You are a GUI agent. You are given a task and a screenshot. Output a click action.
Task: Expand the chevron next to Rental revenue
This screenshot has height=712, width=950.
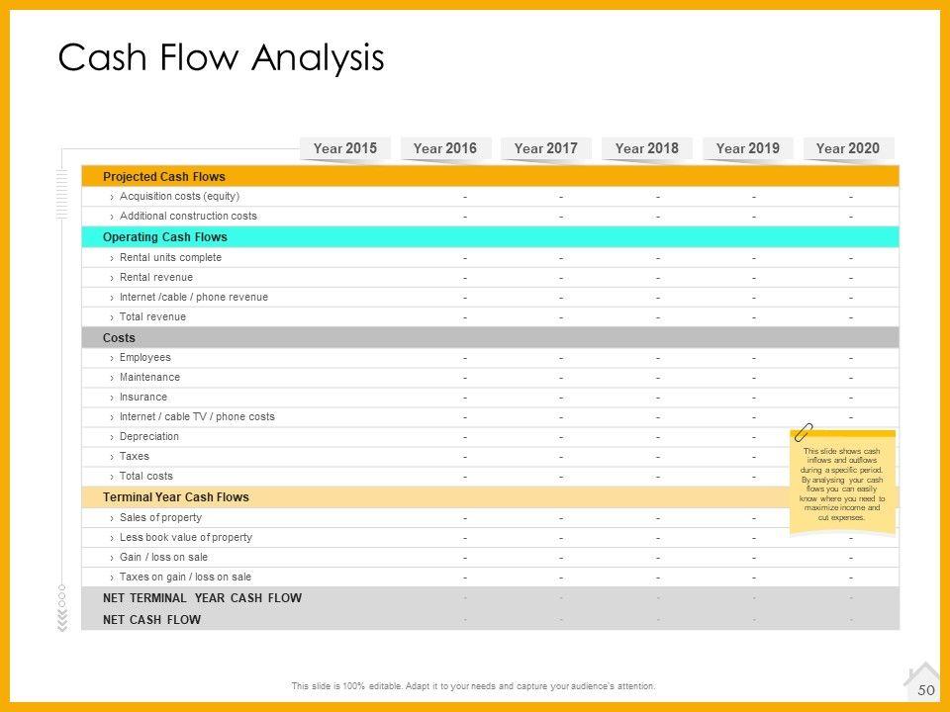(112, 278)
